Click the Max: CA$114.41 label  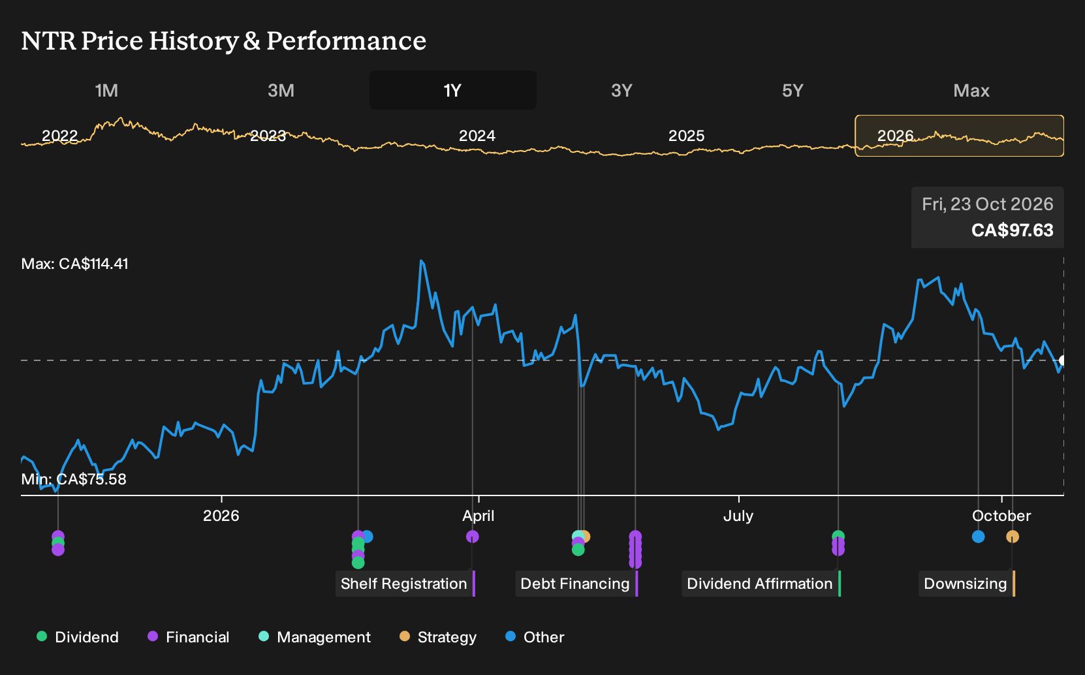coord(75,264)
